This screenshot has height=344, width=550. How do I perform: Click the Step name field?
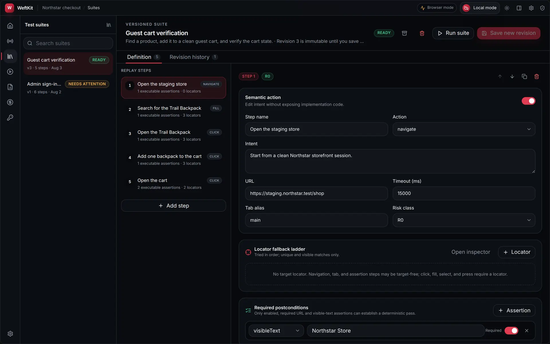point(316,129)
